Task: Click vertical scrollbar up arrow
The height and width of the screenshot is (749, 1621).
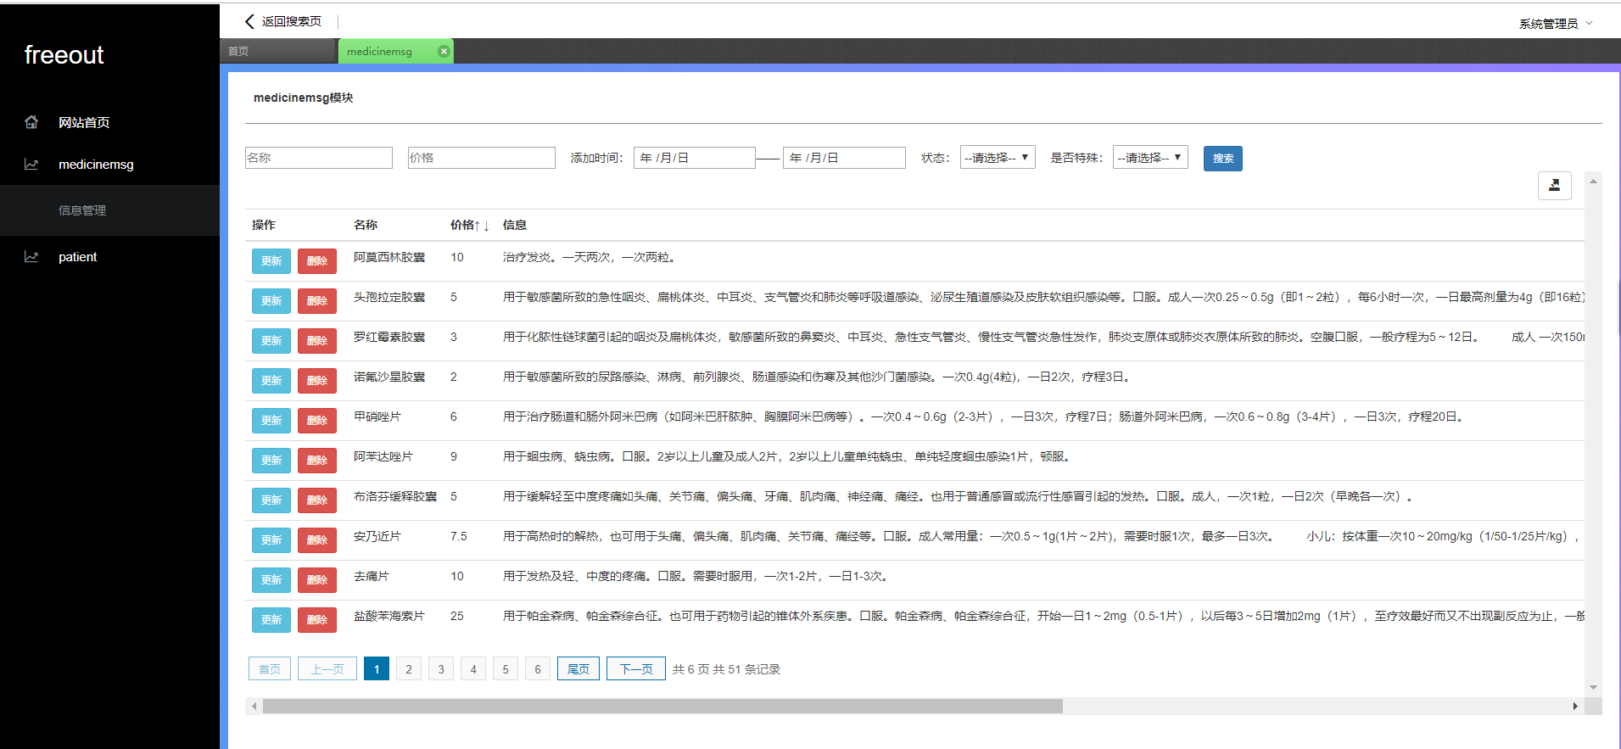Action: tap(1593, 181)
